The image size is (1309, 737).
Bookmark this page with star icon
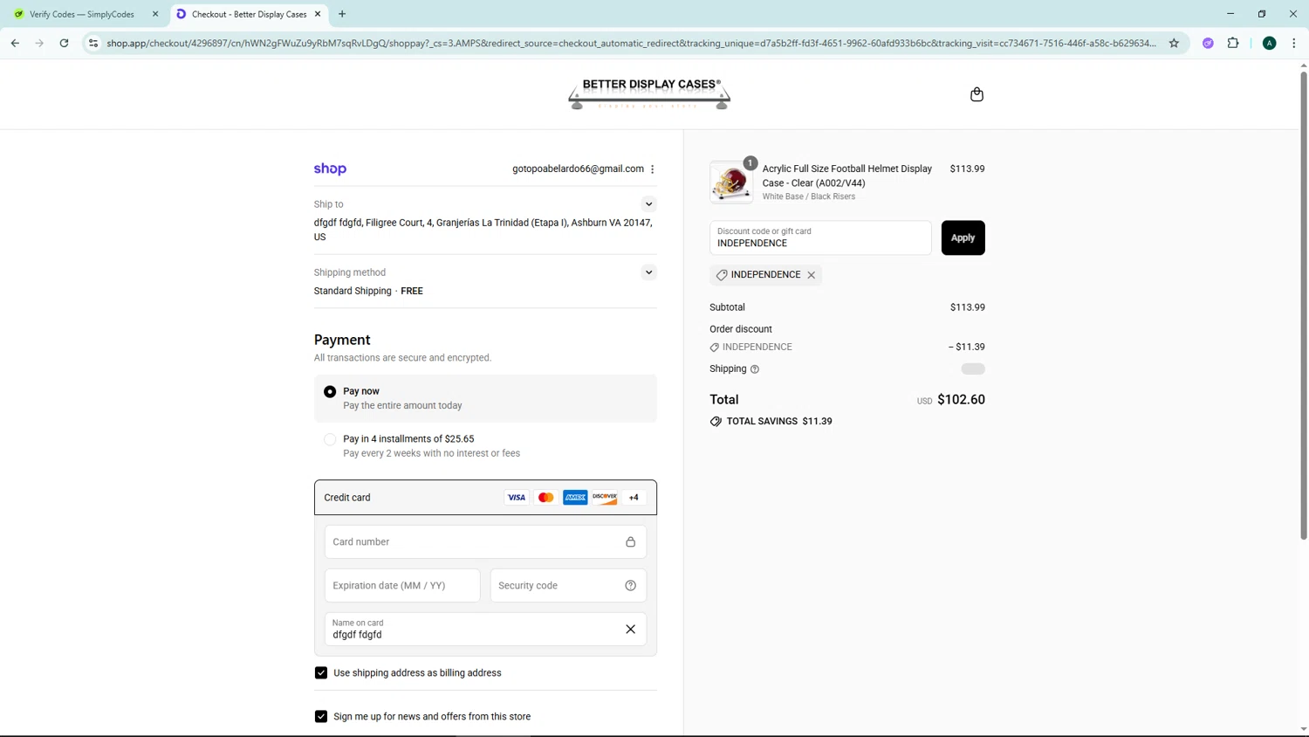[1174, 43]
